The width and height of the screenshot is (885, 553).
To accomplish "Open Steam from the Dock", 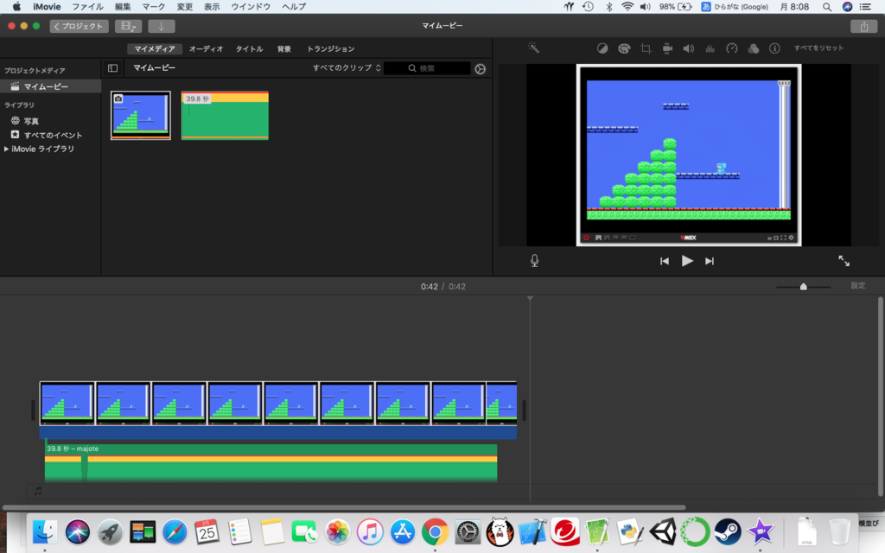I will [x=728, y=531].
